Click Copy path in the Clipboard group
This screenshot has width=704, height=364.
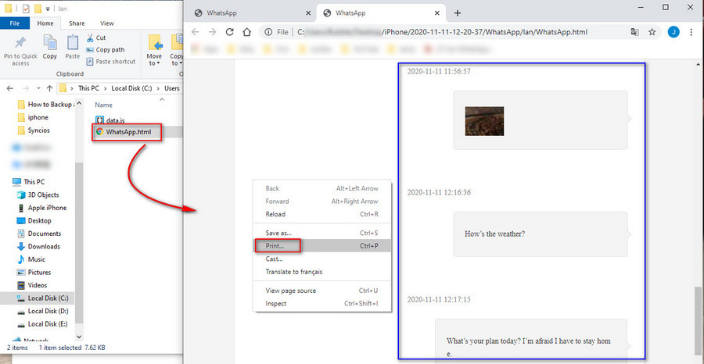[105, 50]
